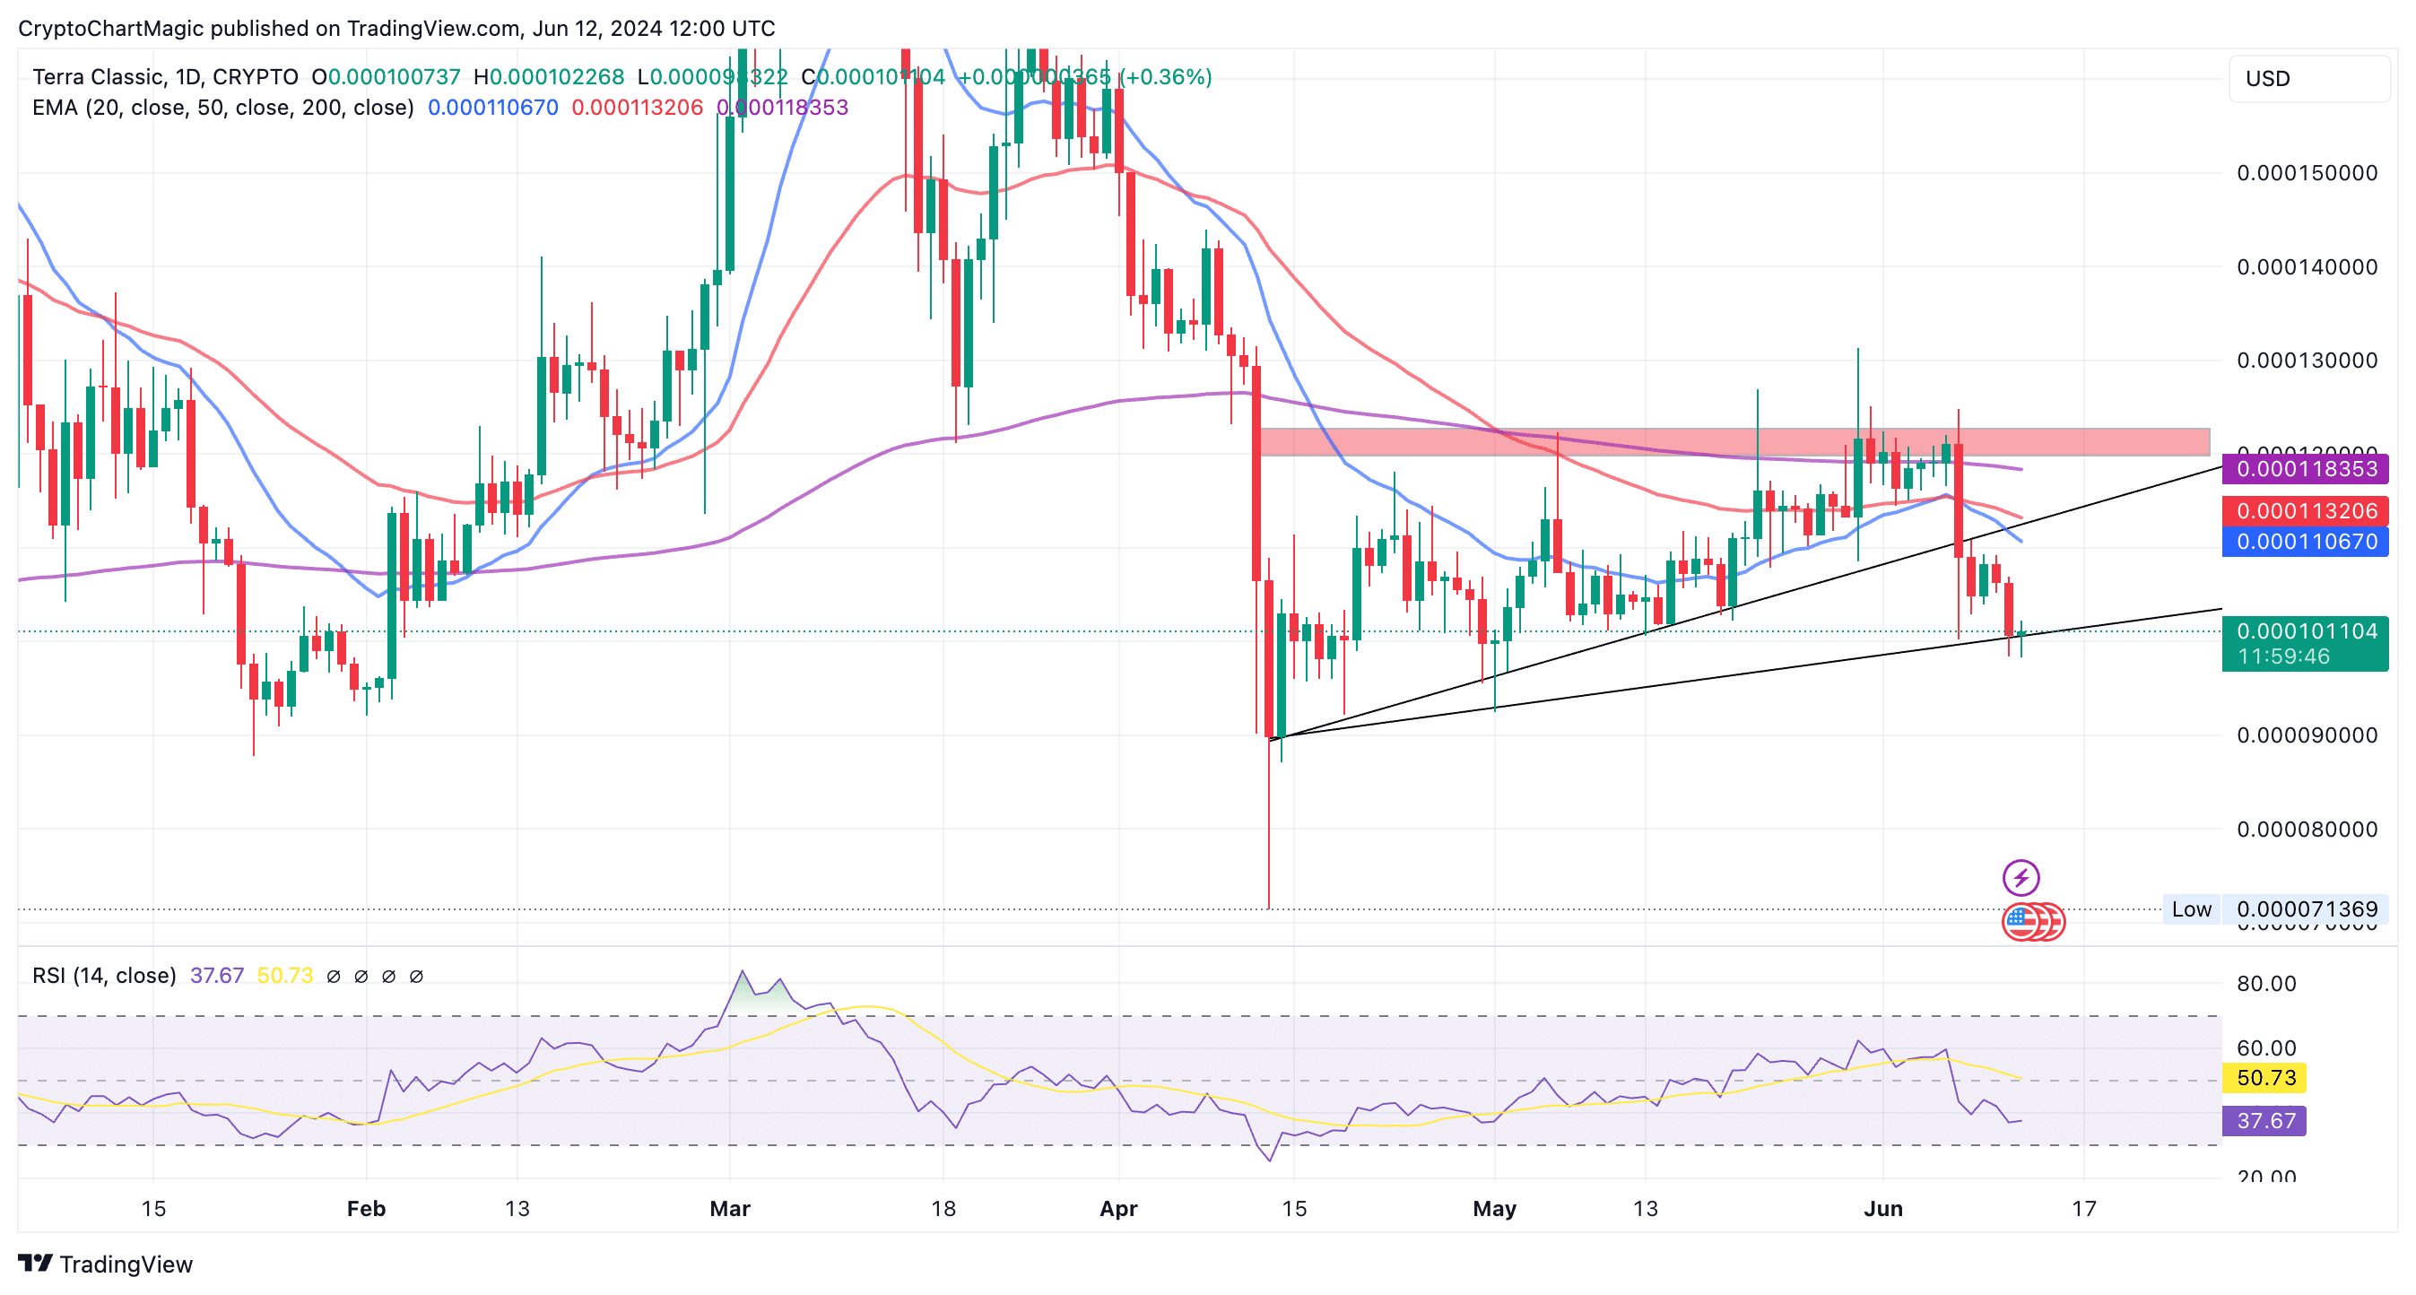Image resolution: width=2416 pixels, height=1295 pixels.
Task: Click the purple lightning bolt event icon
Action: point(2021,878)
